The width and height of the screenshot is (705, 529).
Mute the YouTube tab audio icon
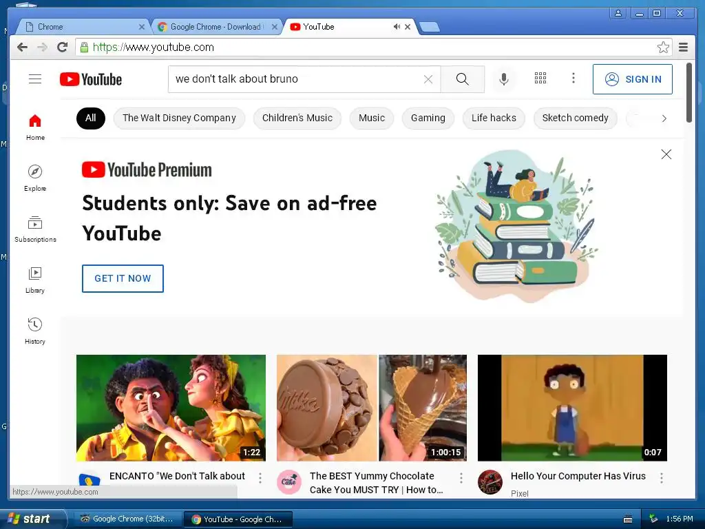coord(397,27)
